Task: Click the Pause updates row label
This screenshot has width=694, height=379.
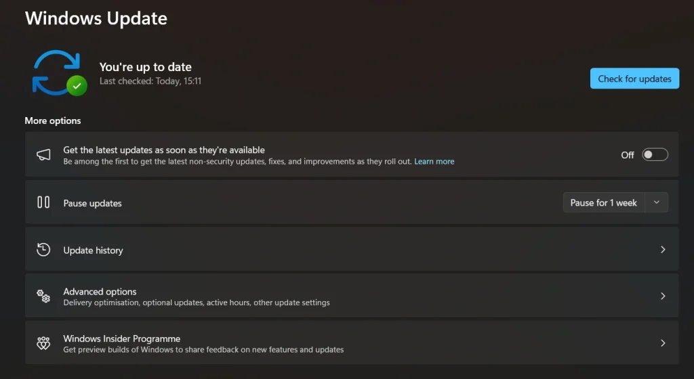Action: click(x=92, y=203)
